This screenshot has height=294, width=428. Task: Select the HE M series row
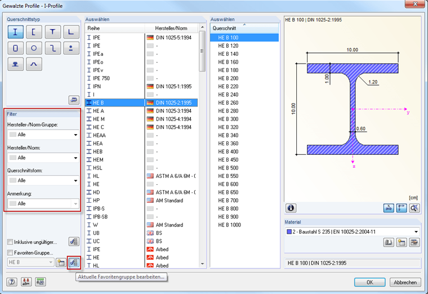141,119
